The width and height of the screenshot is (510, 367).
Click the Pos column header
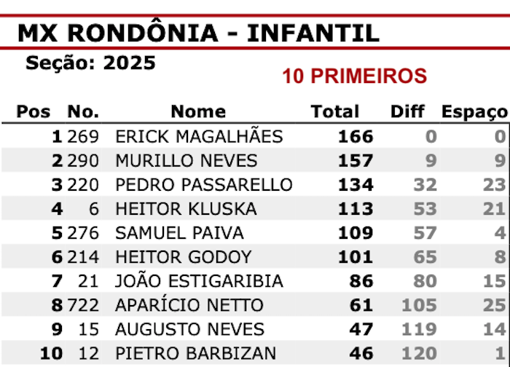click(x=34, y=111)
